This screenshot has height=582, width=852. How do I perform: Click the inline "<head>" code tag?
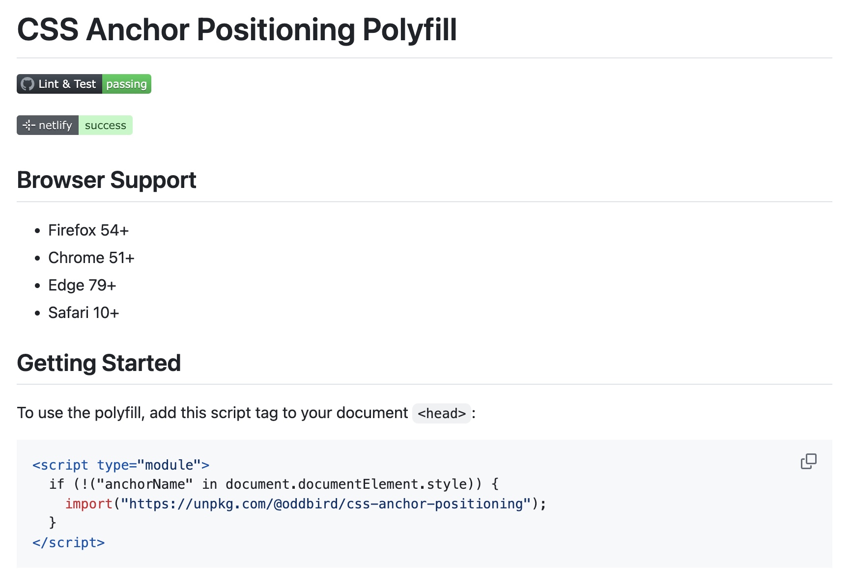[x=442, y=413]
